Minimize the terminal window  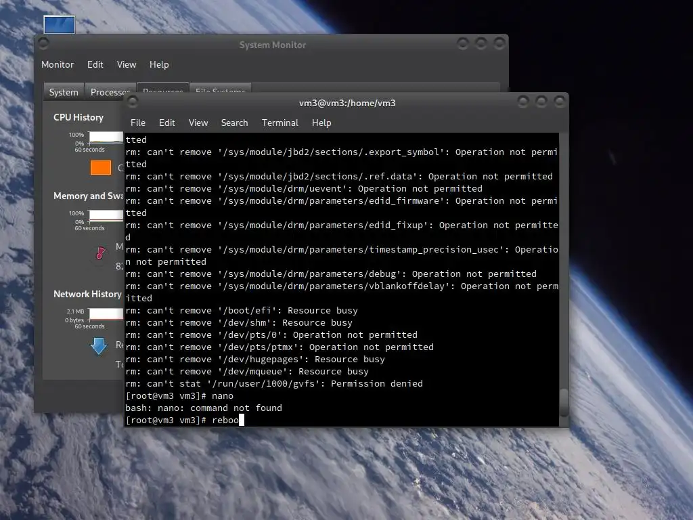[x=523, y=102]
